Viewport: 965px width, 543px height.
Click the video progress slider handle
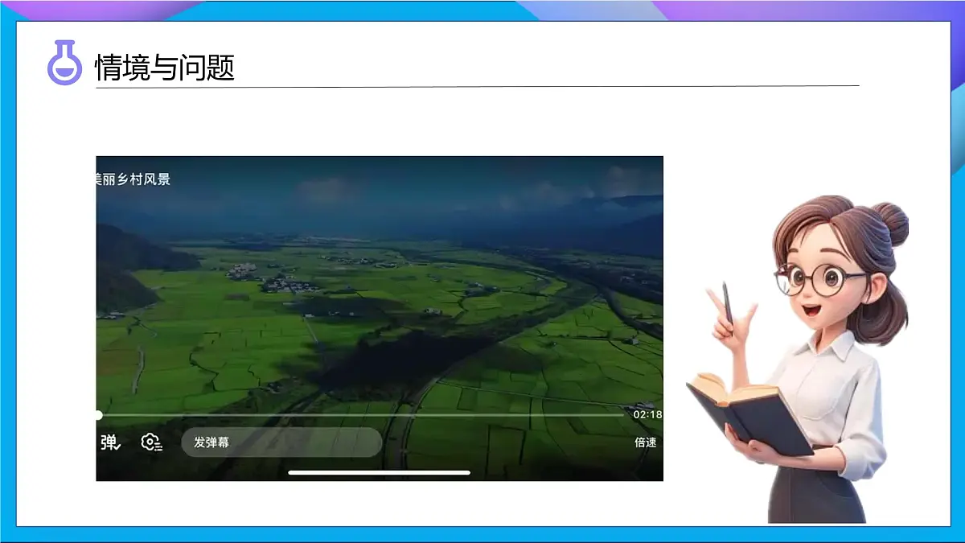[x=98, y=415]
